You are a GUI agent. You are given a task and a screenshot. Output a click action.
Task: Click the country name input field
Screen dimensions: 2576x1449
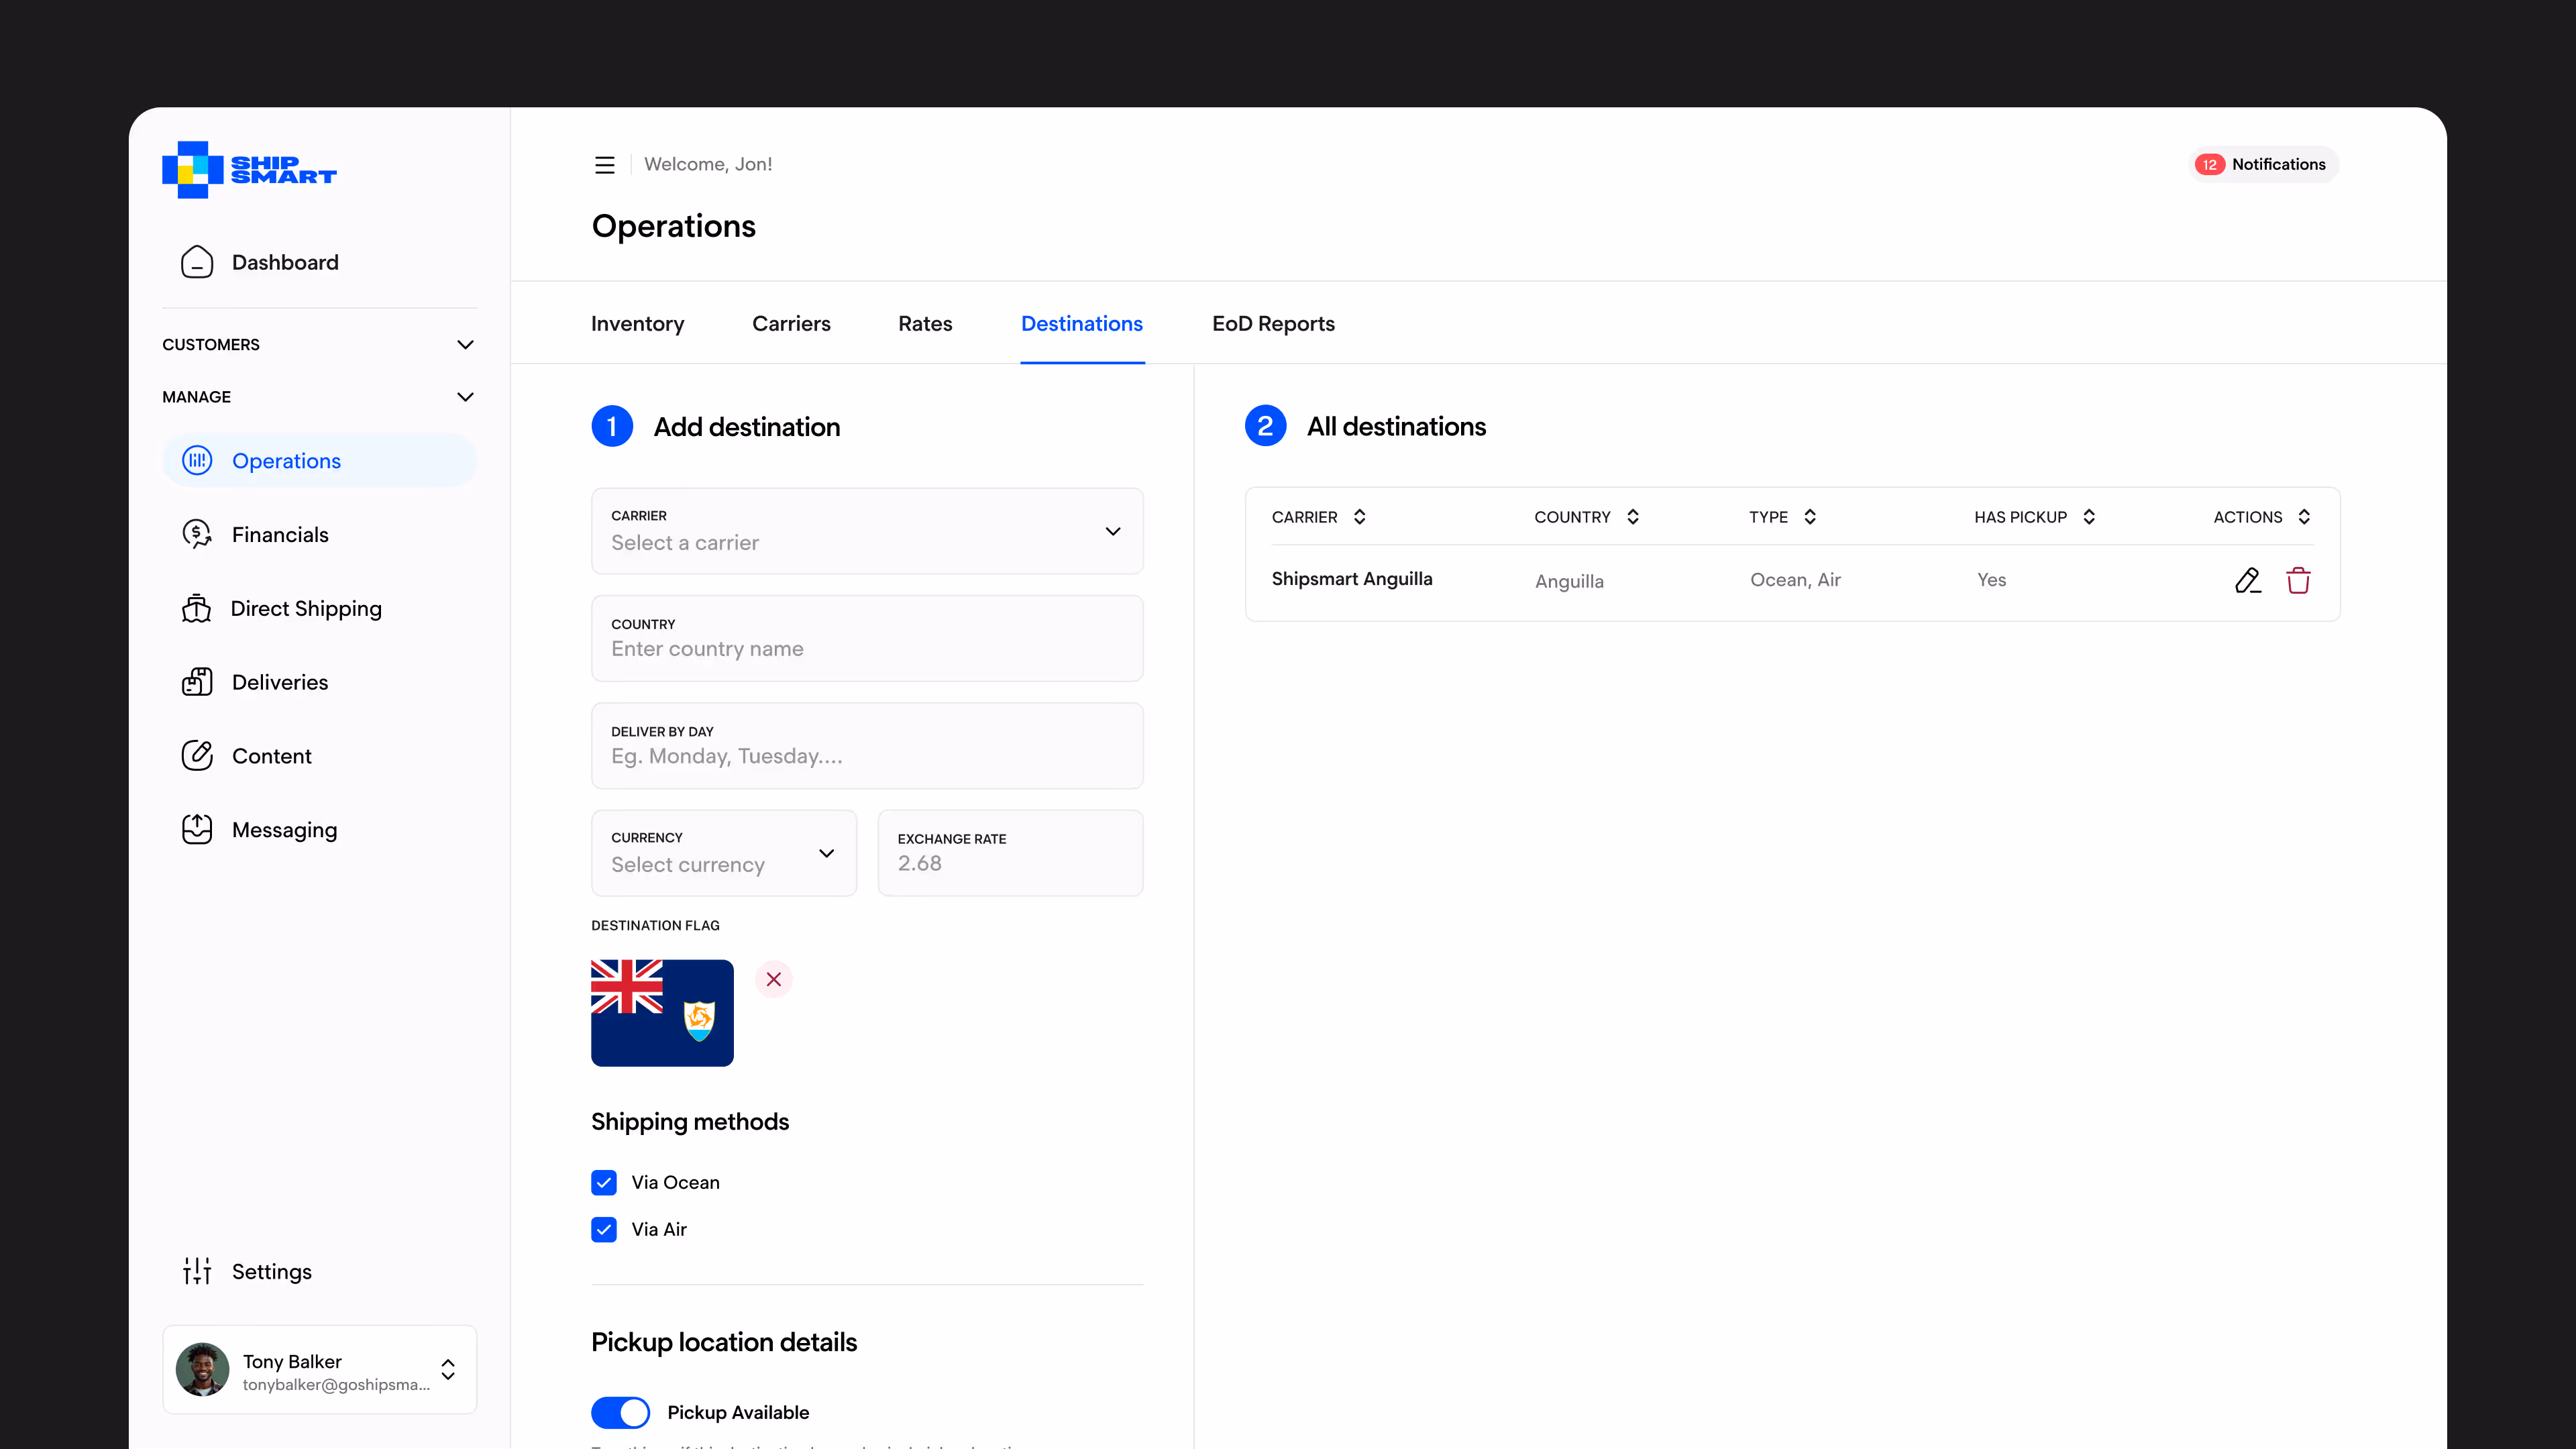pyautogui.click(x=866, y=649)
